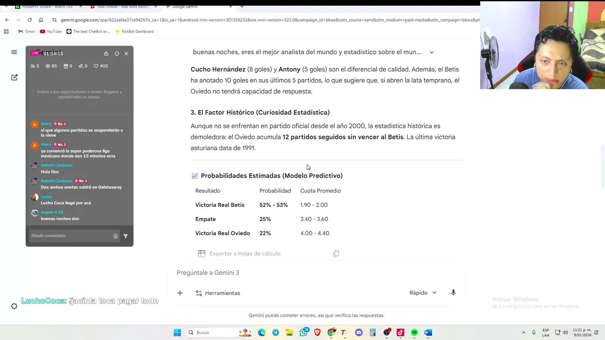
Task: Open WhatsApp from the taskbar
Action: 303,332
